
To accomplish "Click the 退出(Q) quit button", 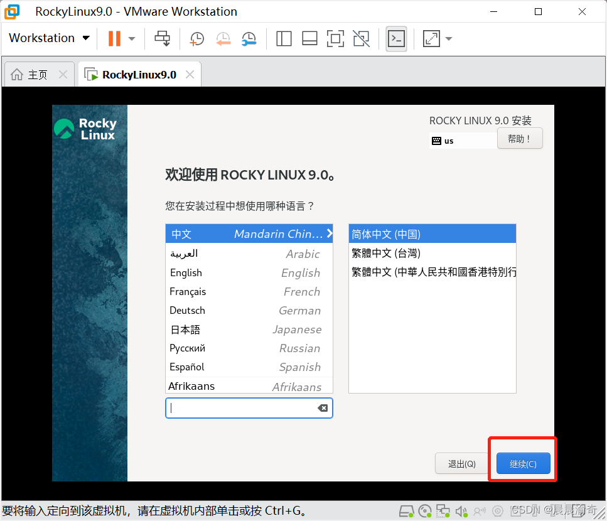I will point(461,464).
